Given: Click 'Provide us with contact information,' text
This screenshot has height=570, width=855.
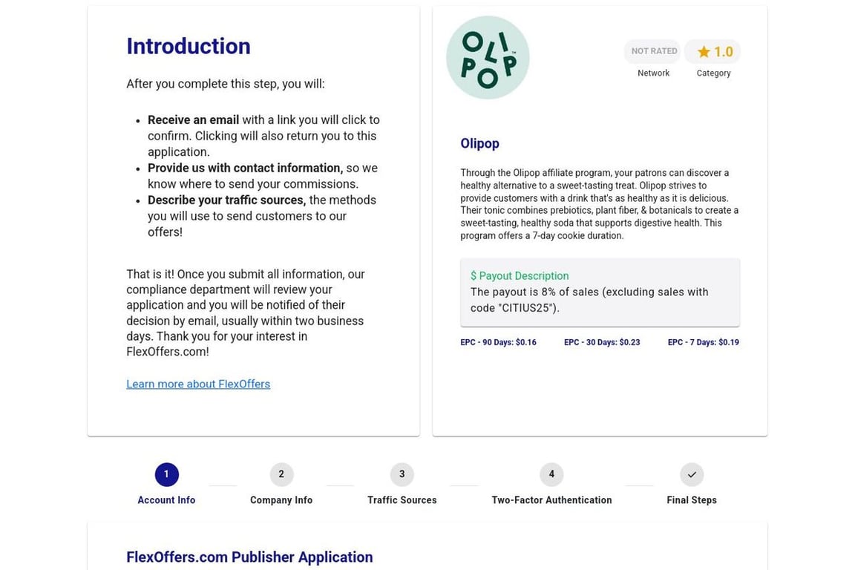Looking at the screenshot, I should [x=246, y=168].
